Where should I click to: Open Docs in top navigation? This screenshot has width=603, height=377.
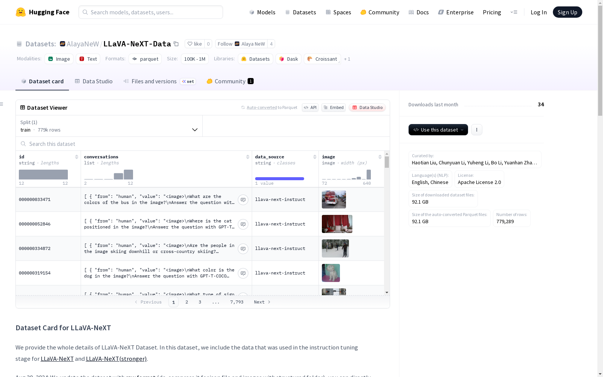tap(419, 12)
